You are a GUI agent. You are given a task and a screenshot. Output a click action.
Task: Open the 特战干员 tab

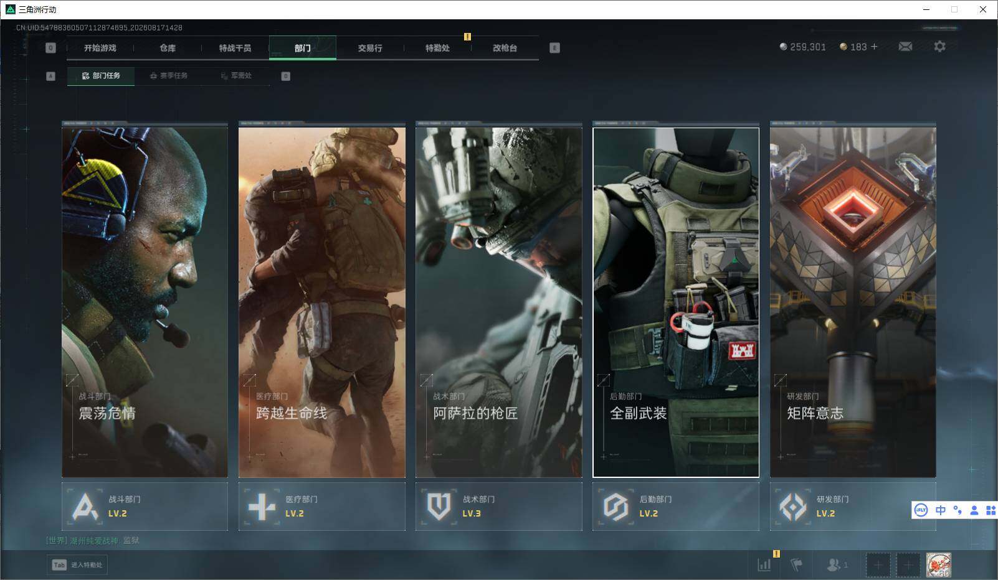[x=235, y=48]
